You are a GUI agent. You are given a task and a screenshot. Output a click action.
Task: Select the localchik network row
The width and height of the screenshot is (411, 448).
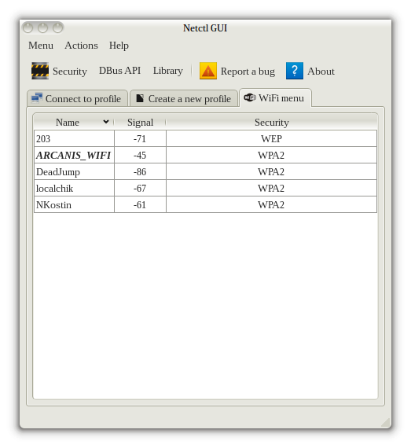pyautogui.click(x=205, y=189)
